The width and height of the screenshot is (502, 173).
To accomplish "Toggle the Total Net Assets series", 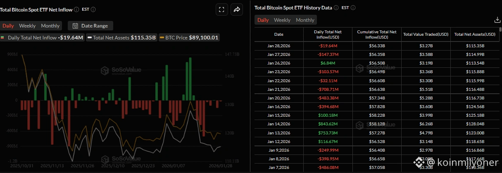I will [x=121, y=38].
